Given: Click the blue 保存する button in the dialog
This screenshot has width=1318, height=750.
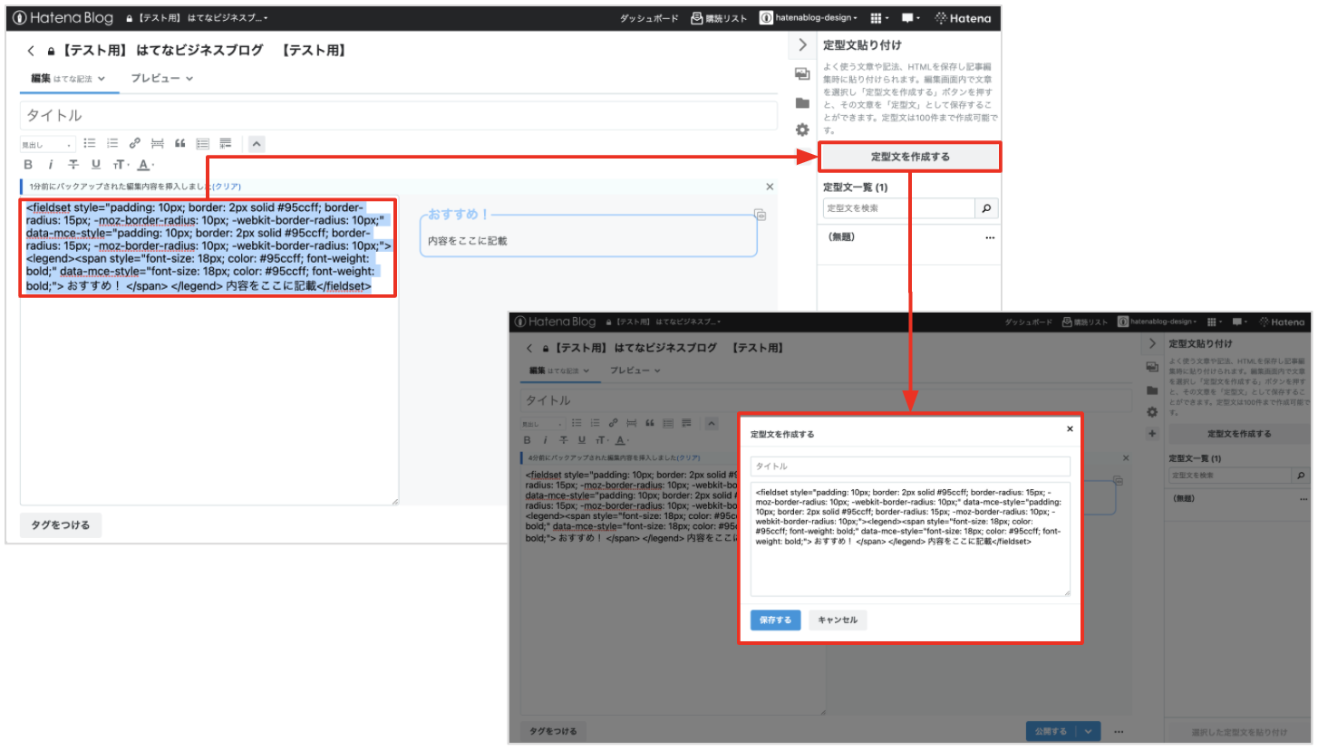Looking at the screenshot, I should (x=775, y=620).
